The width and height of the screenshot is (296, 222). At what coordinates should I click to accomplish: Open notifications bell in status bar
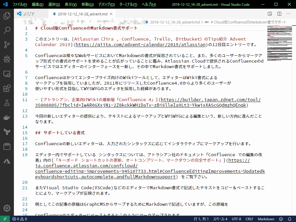pos(290,219)
